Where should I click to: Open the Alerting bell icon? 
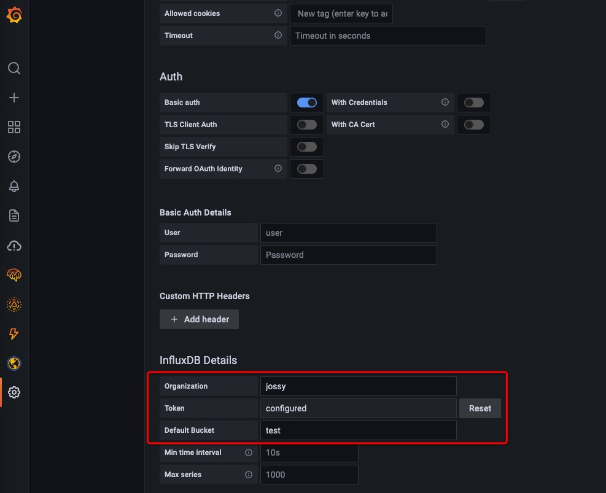(14, 186)
